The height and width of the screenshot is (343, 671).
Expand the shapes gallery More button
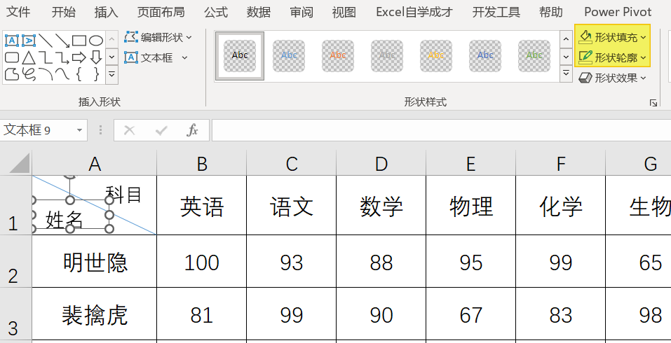pyautogui.click(x=111, y=74)
